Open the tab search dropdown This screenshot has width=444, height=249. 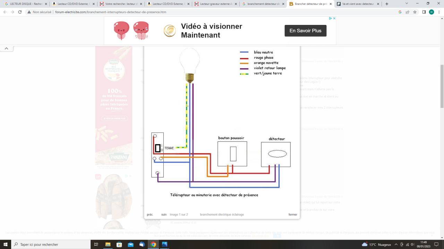(407, 3)
